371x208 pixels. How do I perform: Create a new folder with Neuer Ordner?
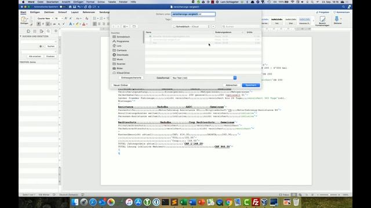click(121, 85)
